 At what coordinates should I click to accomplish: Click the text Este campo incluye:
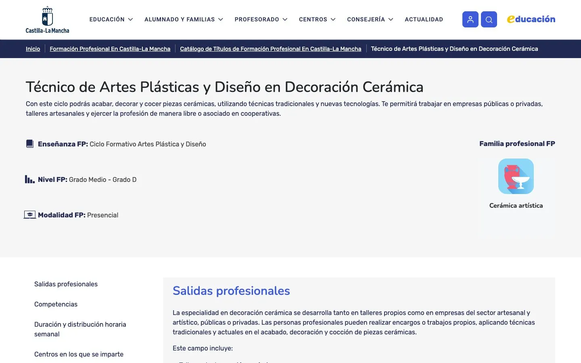(203, 348)
